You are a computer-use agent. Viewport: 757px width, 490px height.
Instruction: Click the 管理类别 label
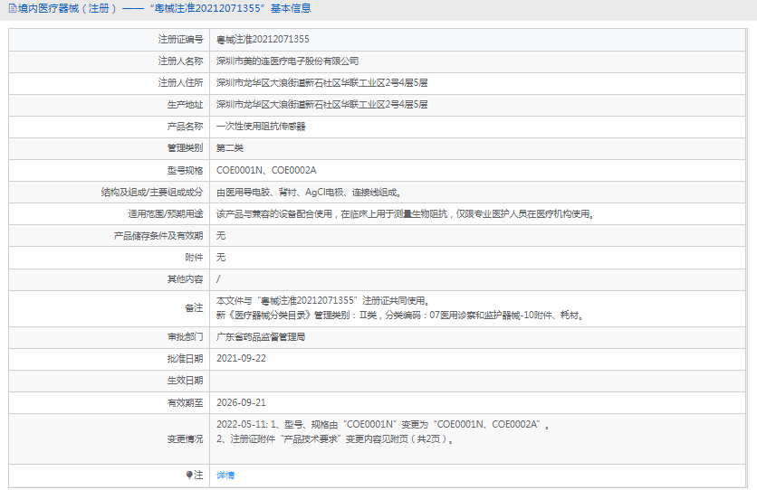[186, 148]
